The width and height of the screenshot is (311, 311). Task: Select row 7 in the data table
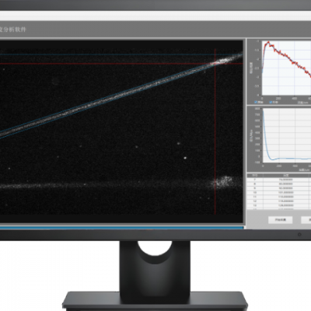tap(279, 180)
